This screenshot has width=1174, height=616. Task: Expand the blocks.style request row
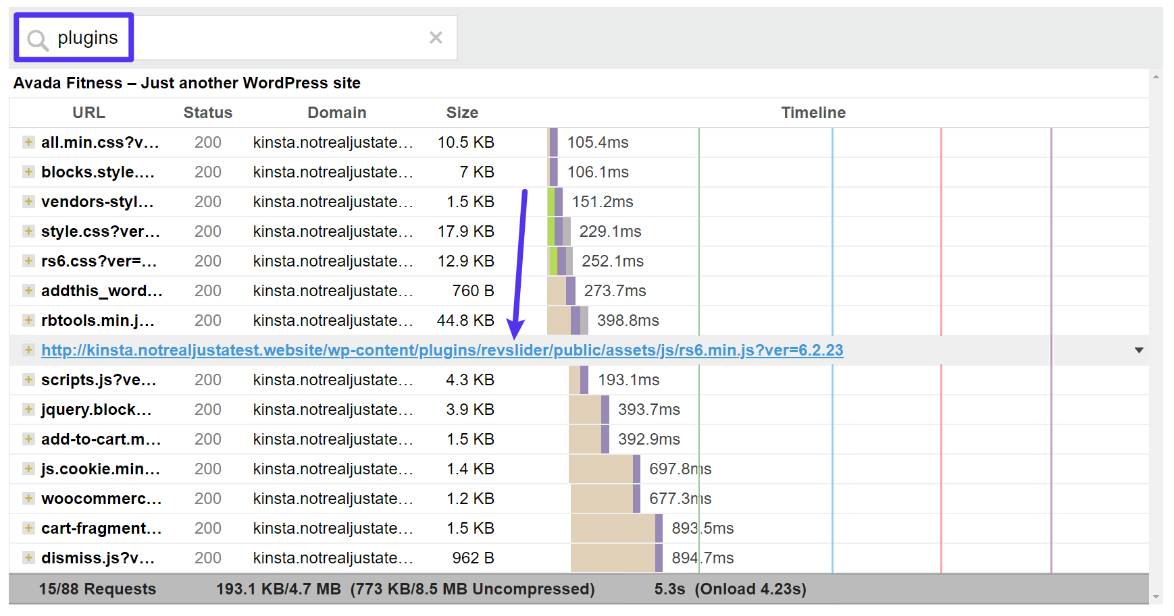point(28,172)
